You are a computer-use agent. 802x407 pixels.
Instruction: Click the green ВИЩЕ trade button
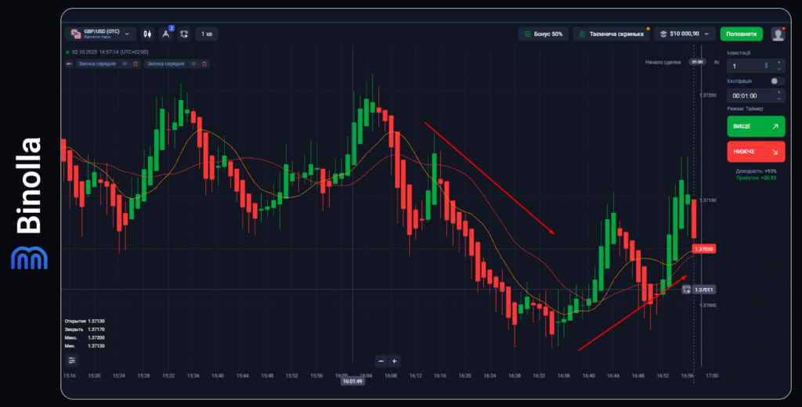(x=755, y=126)
